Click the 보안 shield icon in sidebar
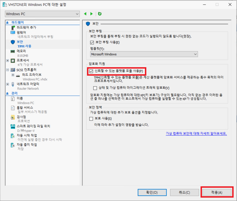Screen dimensions: 237x201 (x=13, y=42)
